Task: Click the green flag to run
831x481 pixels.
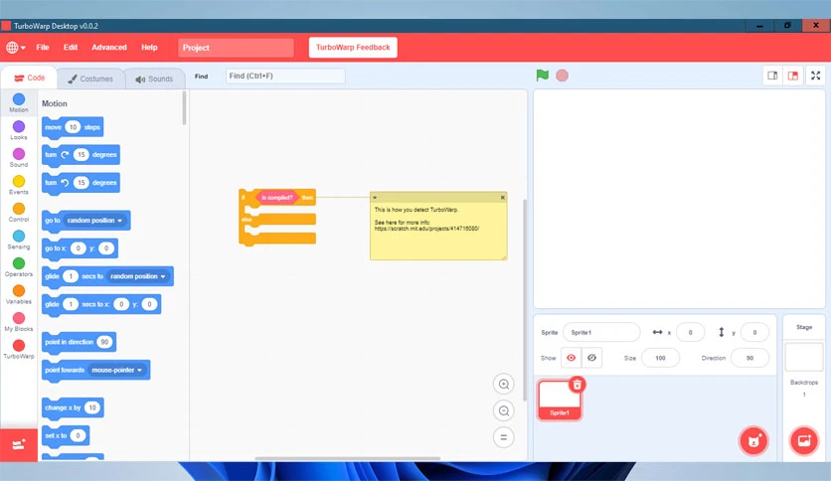Action: coord(542,76)
